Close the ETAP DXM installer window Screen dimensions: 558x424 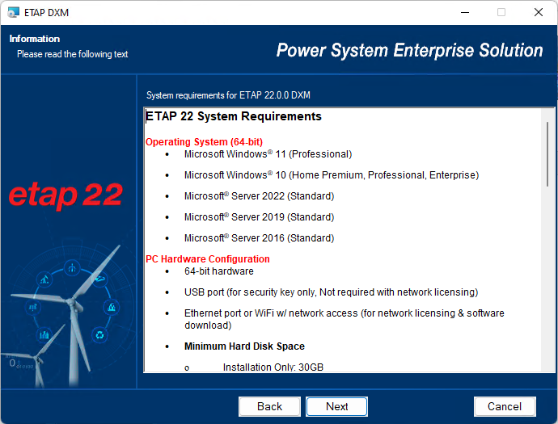[539, 12]
